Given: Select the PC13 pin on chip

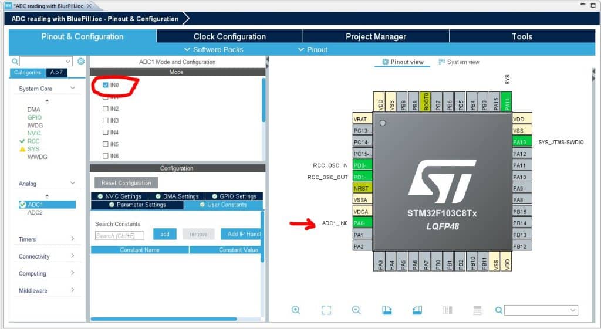Looking at the screenshot, I should pyautogui.click(x=362, y=131).
